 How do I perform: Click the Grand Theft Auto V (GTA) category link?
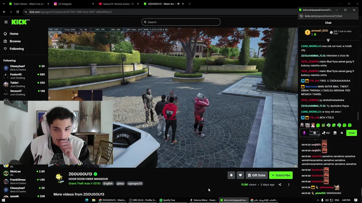[x=84, y=183]
